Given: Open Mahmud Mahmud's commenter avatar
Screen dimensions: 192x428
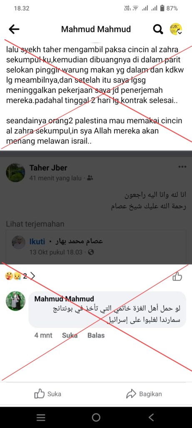Looking at the screenshot, I should (15, 301).
